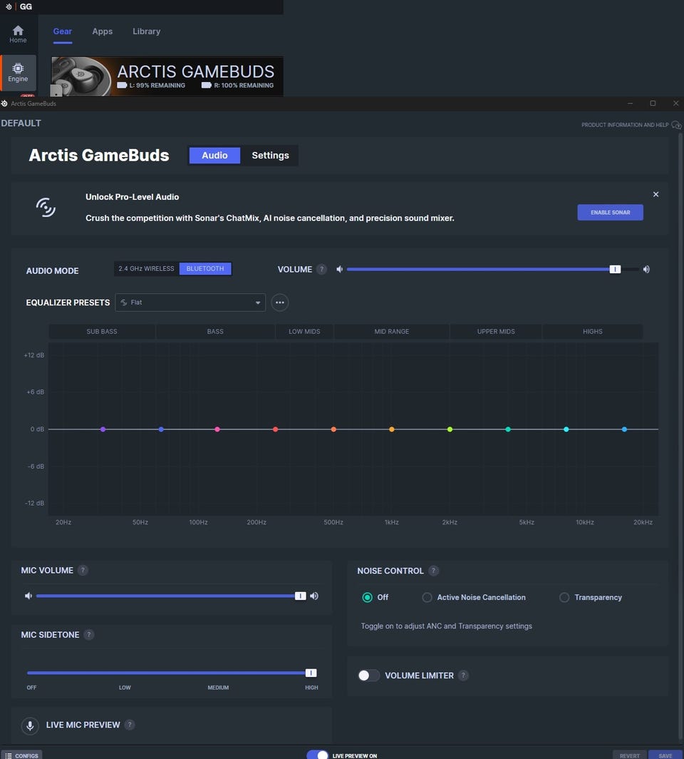Click the mic sidetone slider handle

[311, 673]
